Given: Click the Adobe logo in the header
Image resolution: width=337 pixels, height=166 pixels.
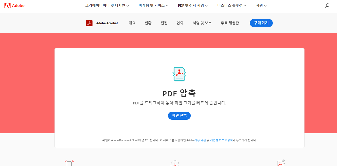Looking at the screenshot, I should (x=14, y=5).
